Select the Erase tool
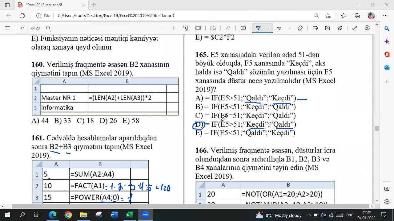This screenshot has height=221, width=394. point(300,28)
